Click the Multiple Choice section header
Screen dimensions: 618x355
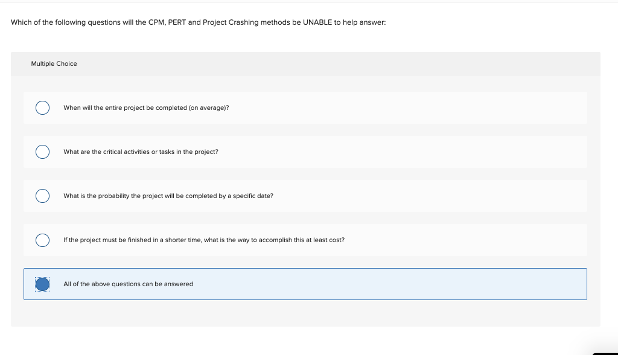[x=54, y=63]
